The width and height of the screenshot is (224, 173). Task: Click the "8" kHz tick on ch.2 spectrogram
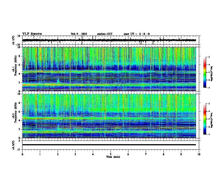point(20,103)
